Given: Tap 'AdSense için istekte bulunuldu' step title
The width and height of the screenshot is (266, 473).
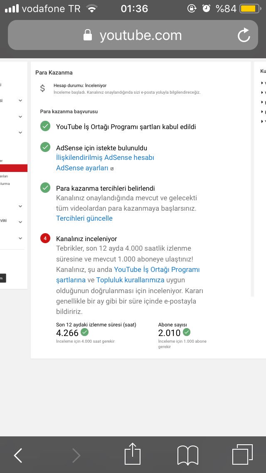Looking at the screenshot, I should (101, 148).
